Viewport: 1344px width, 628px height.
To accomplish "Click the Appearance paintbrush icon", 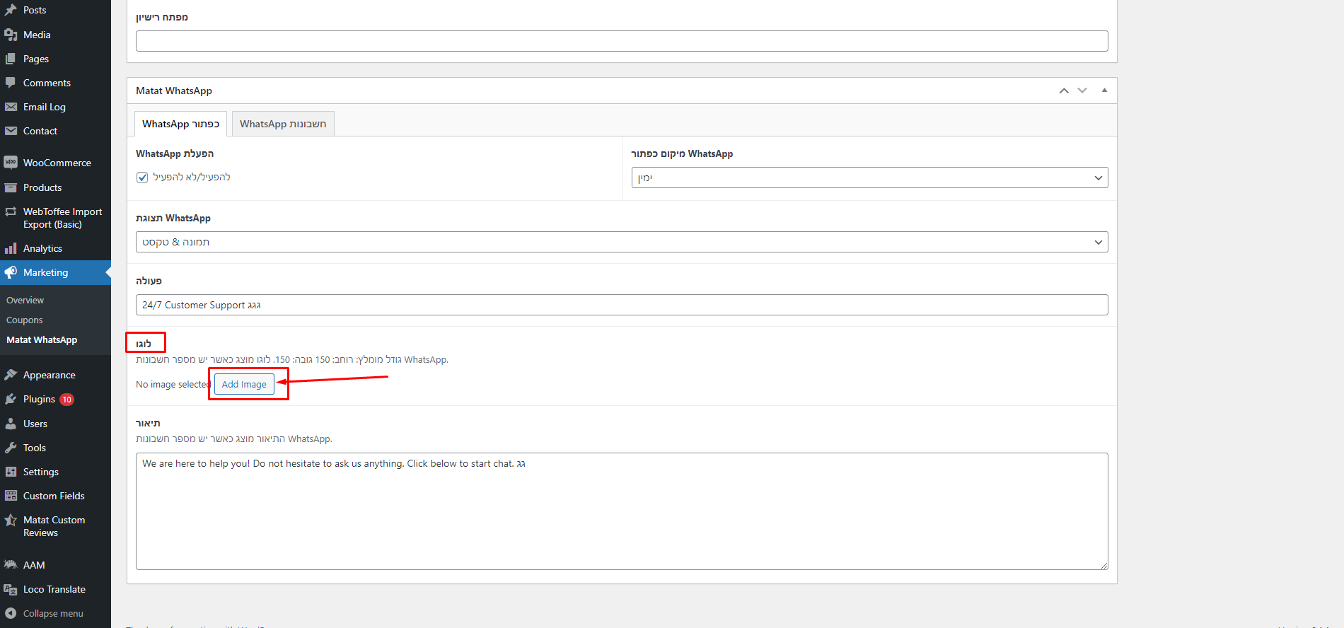I will tap(11, 375).
